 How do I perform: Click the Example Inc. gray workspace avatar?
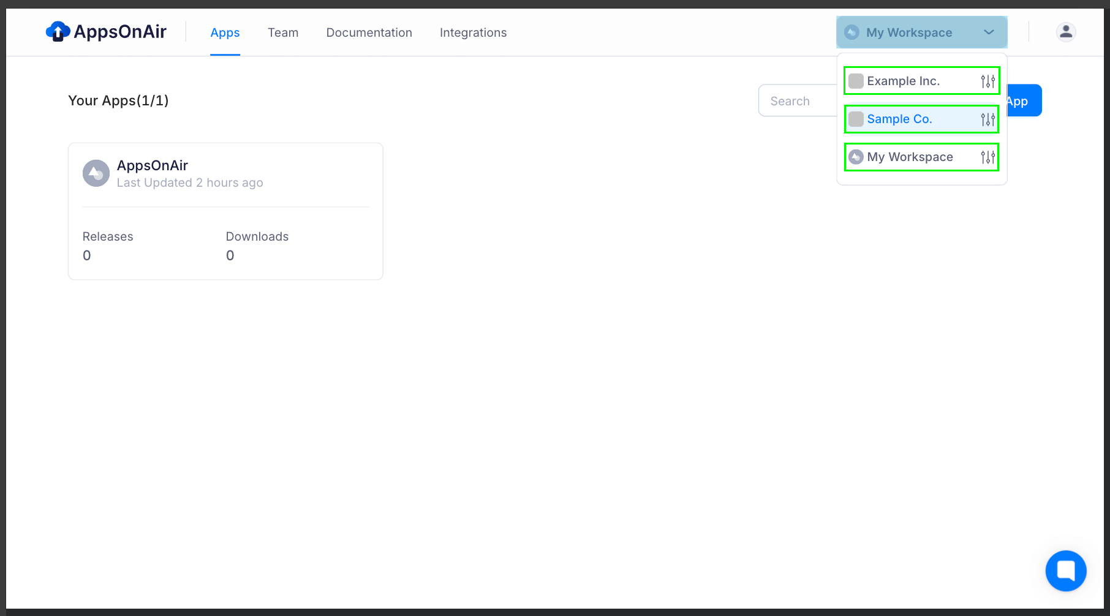(x=856, y=81)
